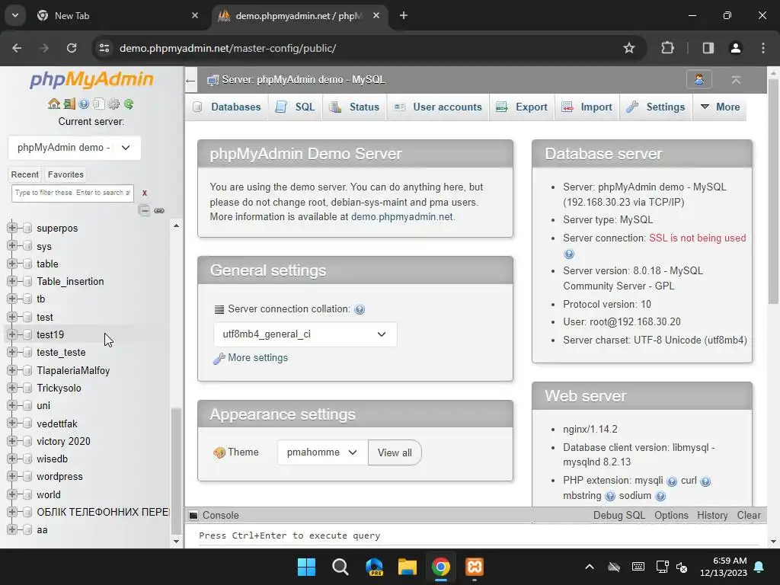Click the Home icon under phpMyAdmin logo

pos(54,104)
